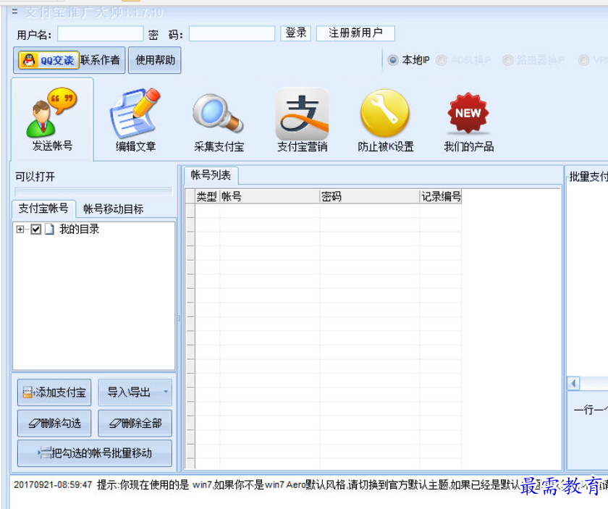Open the 使用帮助 help button
The height and width of the screenshot is (509, 608).
(x=155, y=60)
